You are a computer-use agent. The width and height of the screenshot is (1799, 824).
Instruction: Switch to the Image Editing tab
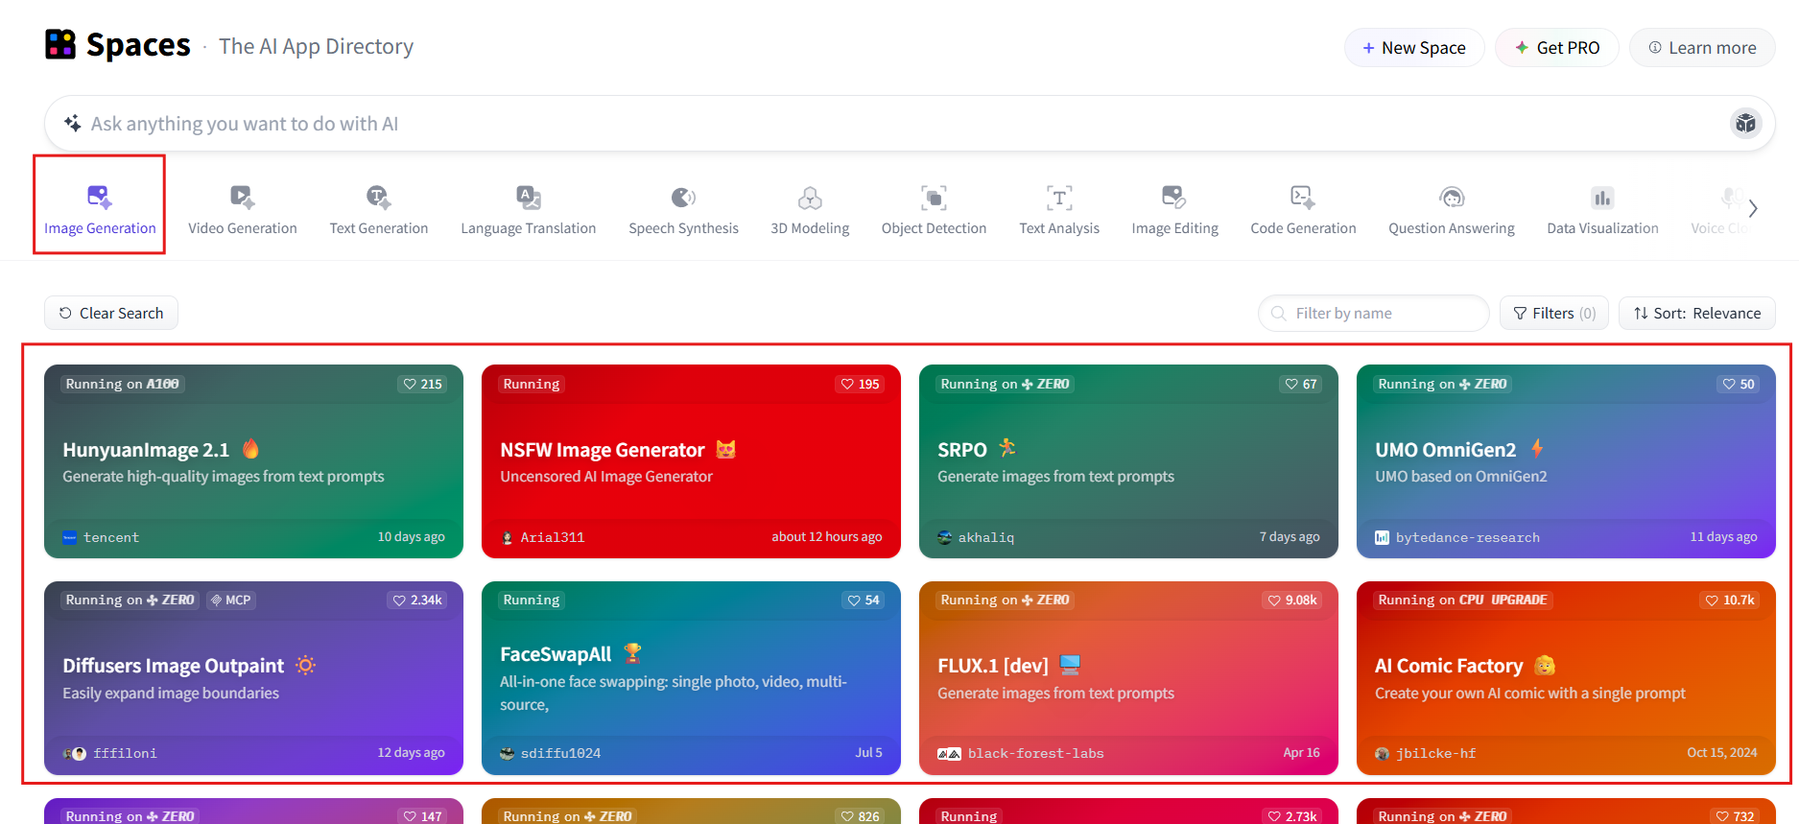[x=1174, y=209]
